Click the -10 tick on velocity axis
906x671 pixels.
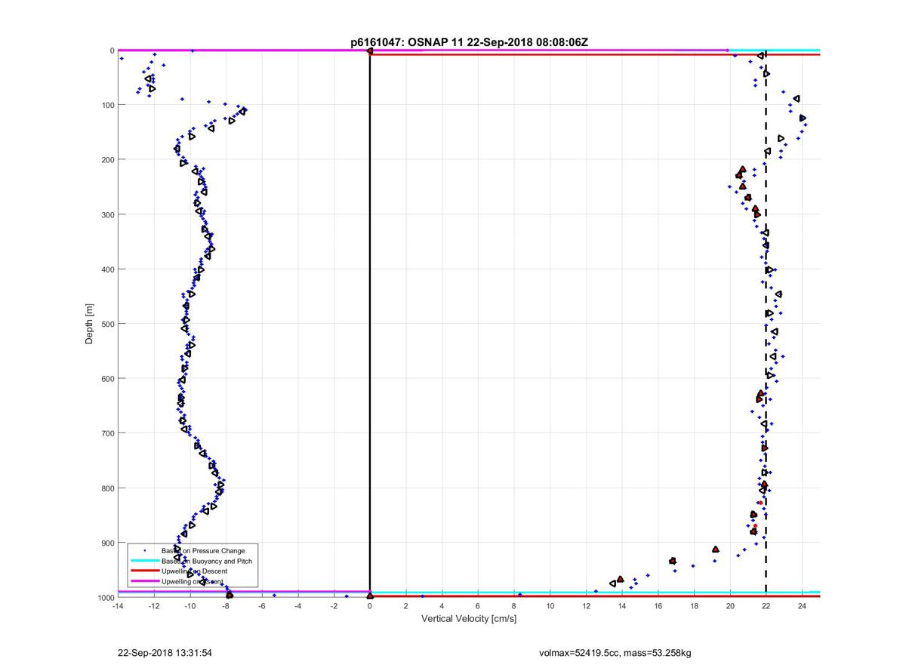click(190, 606)
